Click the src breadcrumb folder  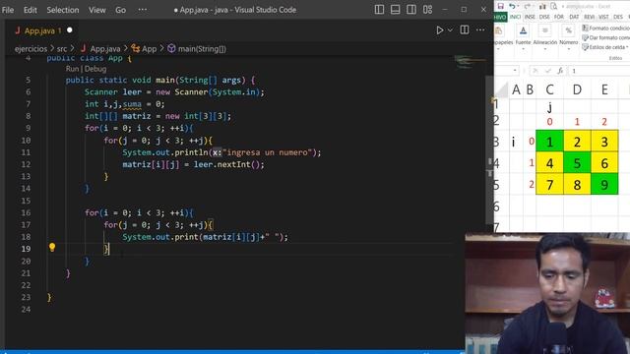62,49
